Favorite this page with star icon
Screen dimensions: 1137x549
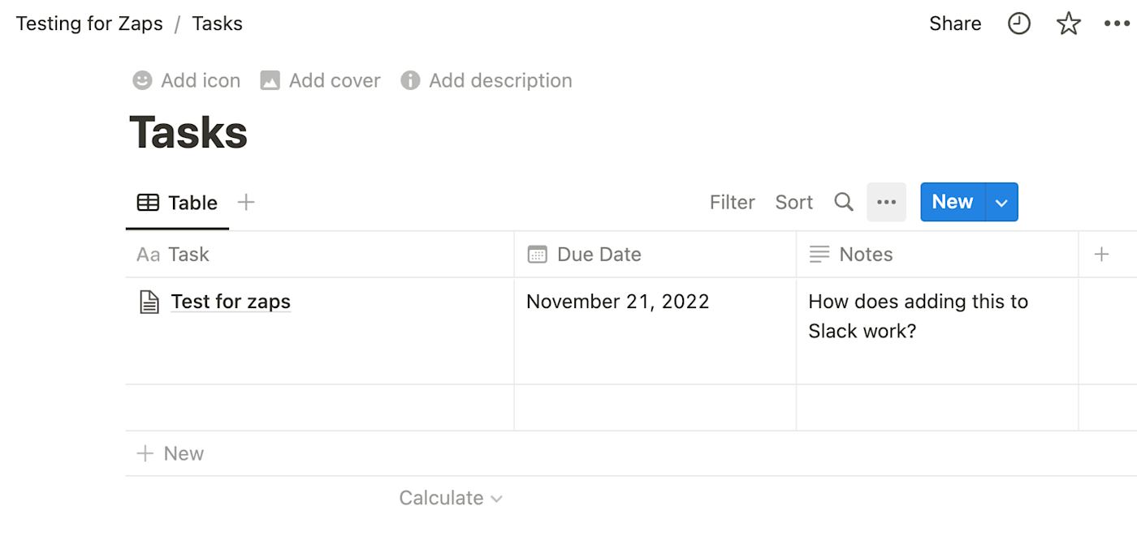tap(1068, 24)
